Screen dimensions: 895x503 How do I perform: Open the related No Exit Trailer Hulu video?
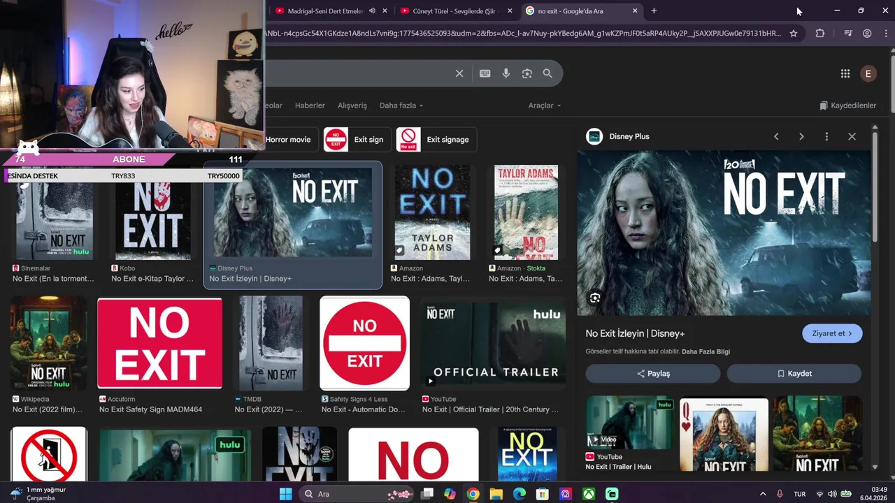[x=629, y=434]
